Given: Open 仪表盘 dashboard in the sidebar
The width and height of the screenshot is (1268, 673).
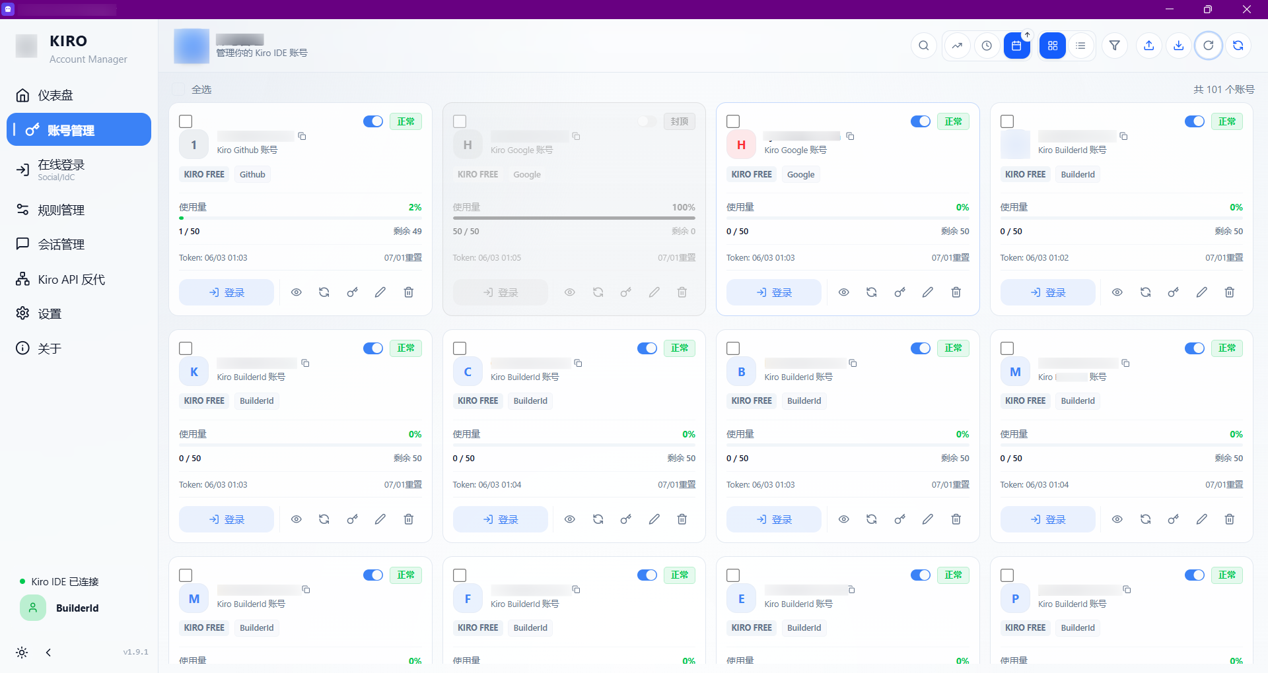Looking at the screenshot, I should [79, 95].
